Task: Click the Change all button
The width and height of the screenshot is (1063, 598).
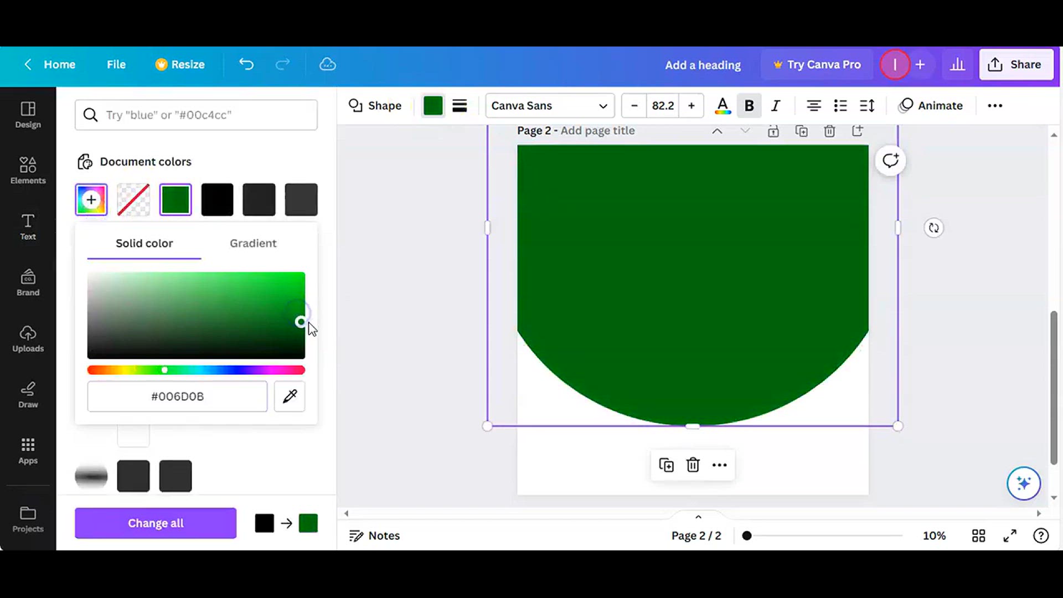Action: pos(156,523)
